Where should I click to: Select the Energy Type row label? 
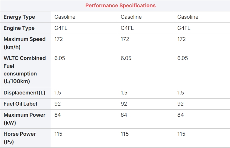point(19,17)
